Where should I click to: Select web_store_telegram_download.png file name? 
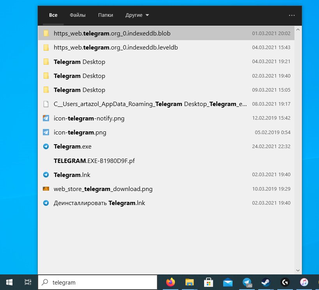point(103,189)
